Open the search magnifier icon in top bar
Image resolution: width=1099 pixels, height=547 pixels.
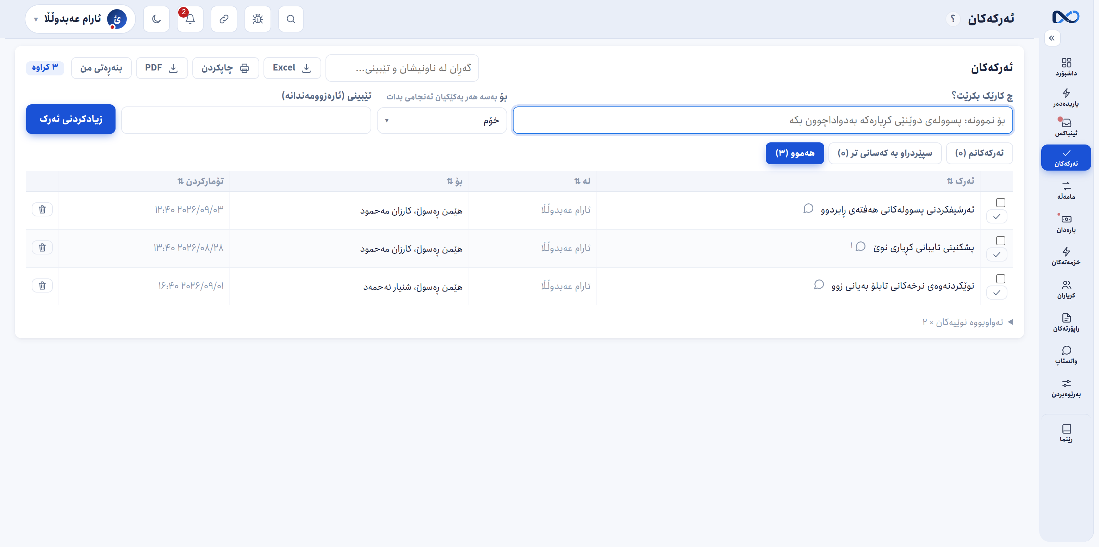tap(291, 19)
